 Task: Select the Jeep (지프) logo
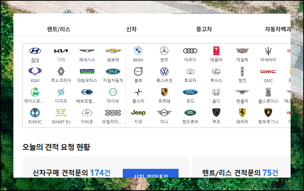pyautogui.click(x=138, y=113)
